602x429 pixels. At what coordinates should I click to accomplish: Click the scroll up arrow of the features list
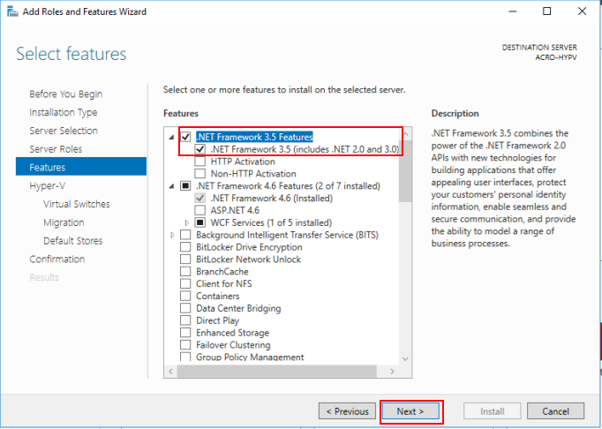[405, 134]
